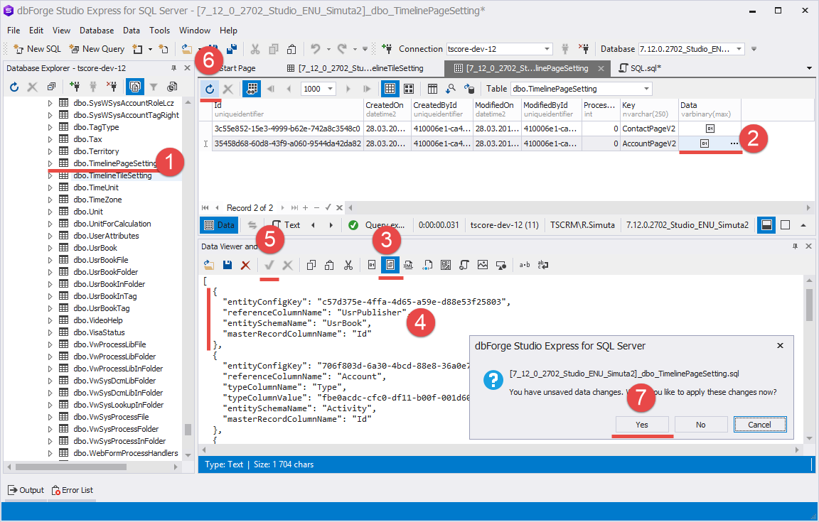Switch to the SQL.sql tab

[x=639, y=68]
